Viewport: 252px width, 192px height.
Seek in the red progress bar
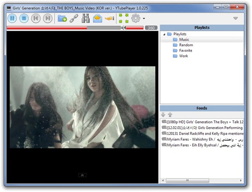(x=64, y=28)
